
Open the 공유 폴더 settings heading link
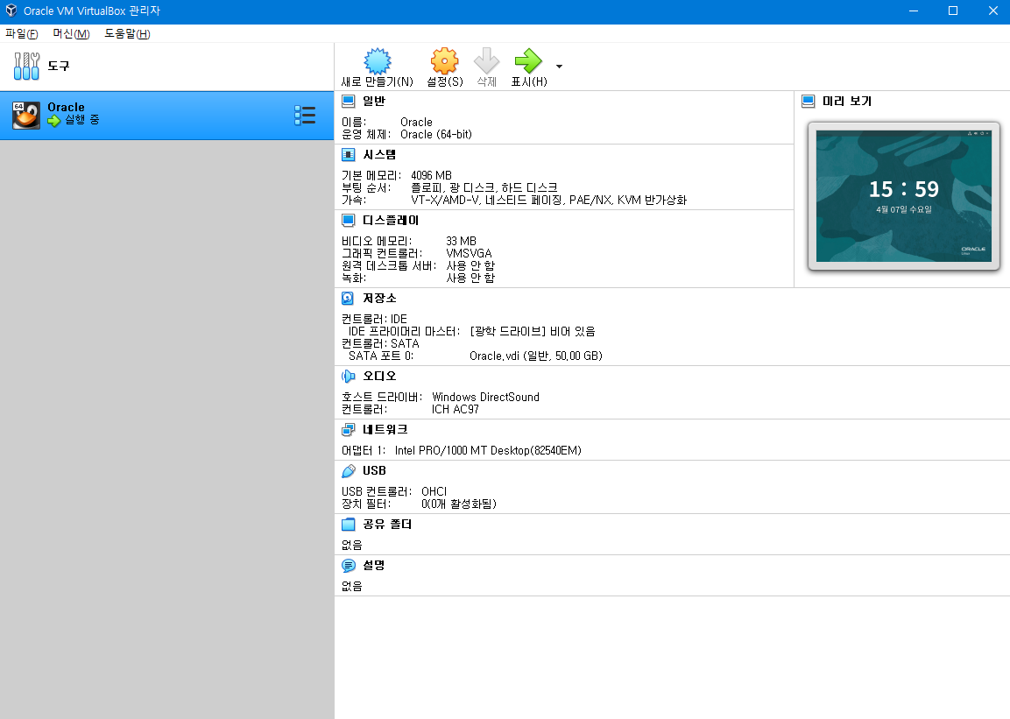point(387,524)
